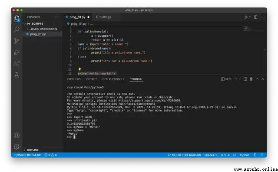Open Run and Debug view icon
Image resolution: width=278 pixels, height=172 pixels.
click(x=17, y=52)
